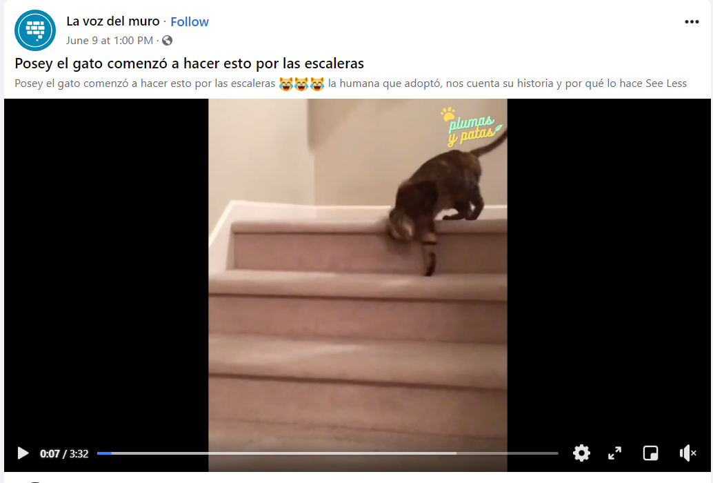This screenshot has width=713, height=483.
Task: Click the laughing cat emojis in description
Action: click(x=301, y=83)
